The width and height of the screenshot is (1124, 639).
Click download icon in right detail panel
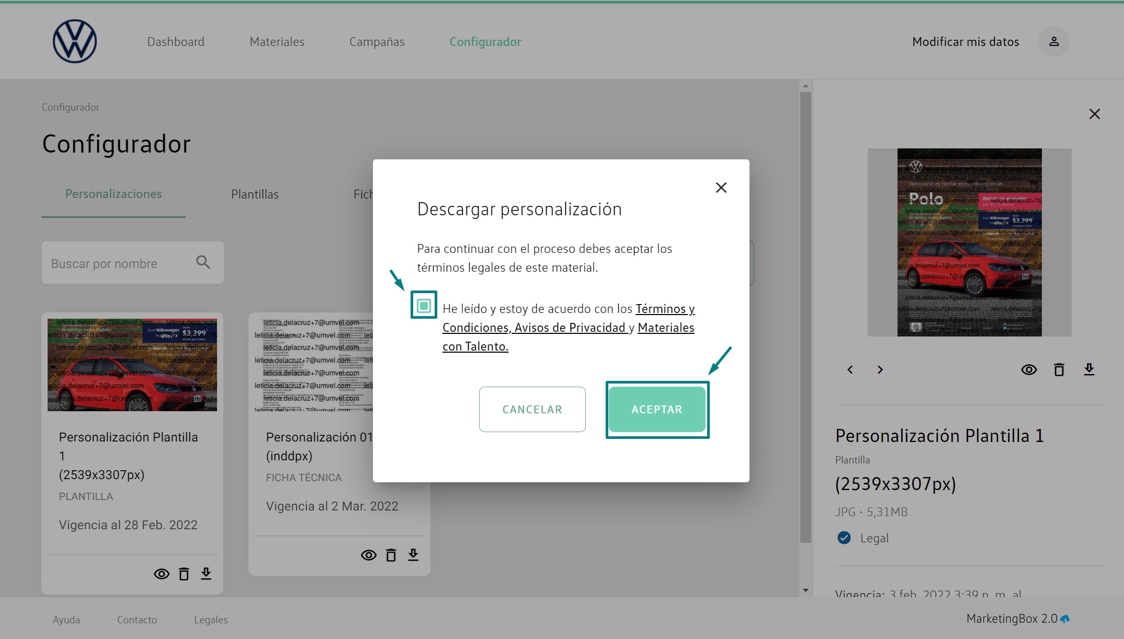coord(1089,369)
